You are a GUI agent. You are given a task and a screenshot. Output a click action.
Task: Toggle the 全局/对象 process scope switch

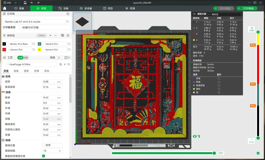pyautogui.click(x=23, y=58)
